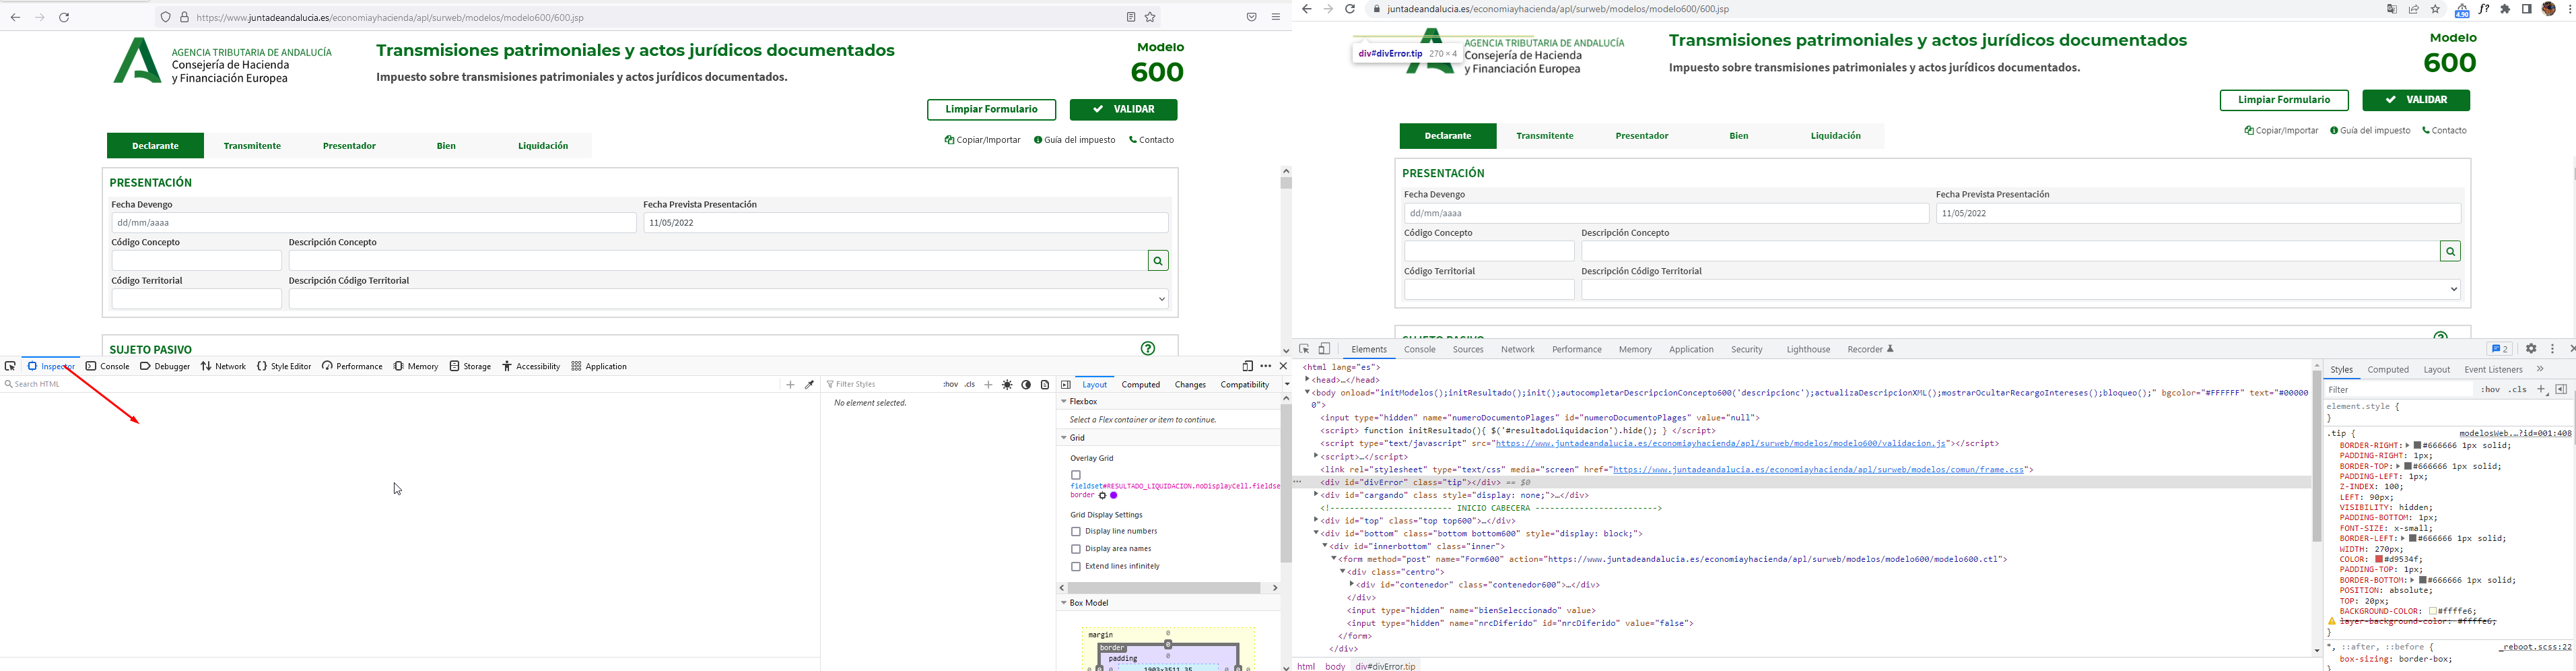Expand the div#cargando node in Chrome Elements

click(x=1315, y=495)
